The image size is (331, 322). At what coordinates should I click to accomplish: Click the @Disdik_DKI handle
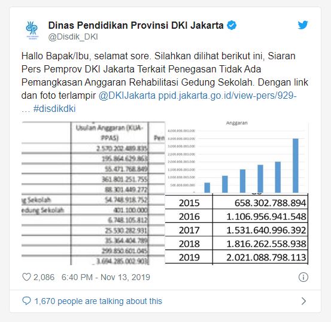pyautogui.click(x=73, y=37)
